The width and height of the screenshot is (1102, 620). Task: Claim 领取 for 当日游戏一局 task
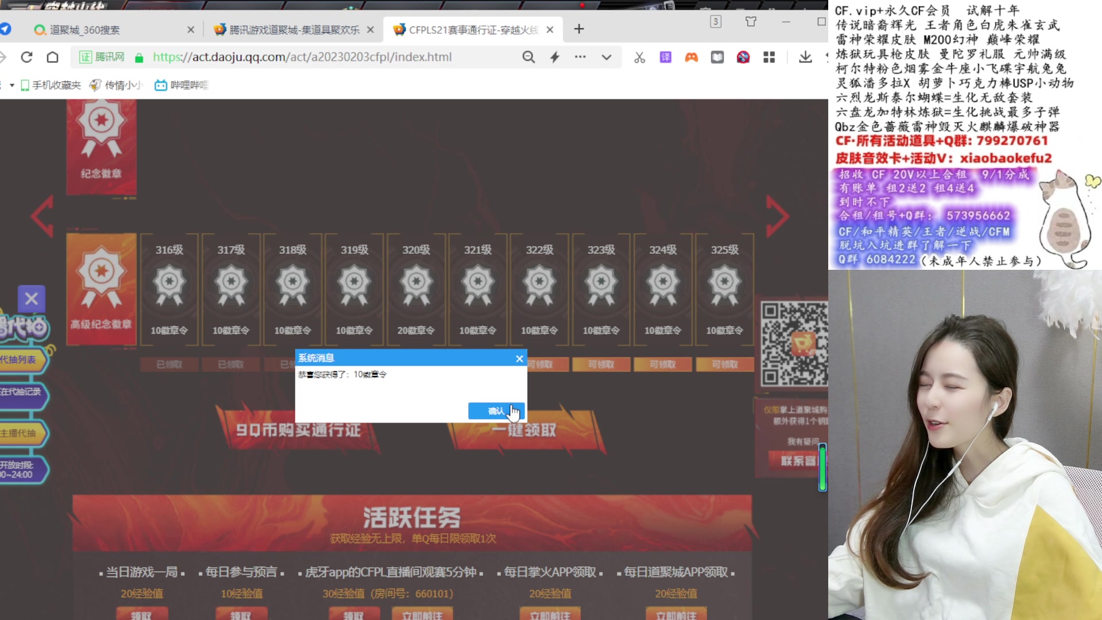pyautogui.click(x=142, y=614)
